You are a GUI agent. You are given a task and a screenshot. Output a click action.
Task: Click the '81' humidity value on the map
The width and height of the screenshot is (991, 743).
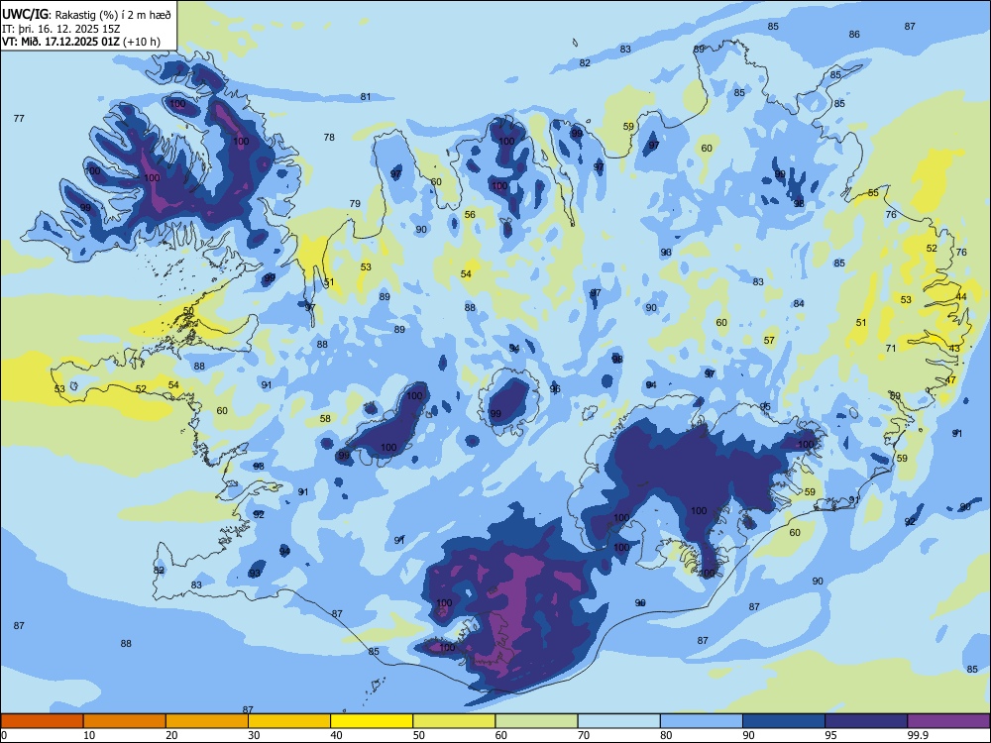coord(366,97)
